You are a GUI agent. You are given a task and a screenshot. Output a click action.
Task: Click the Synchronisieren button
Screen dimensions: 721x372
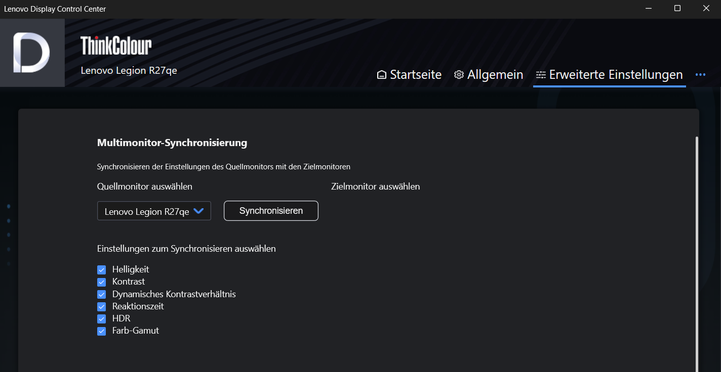click(x=271, y=211)
